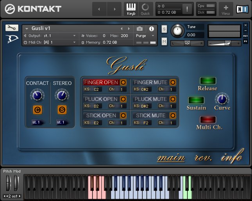Open the AUX sends panel
The image size is (252, 201).
[245, 36]
